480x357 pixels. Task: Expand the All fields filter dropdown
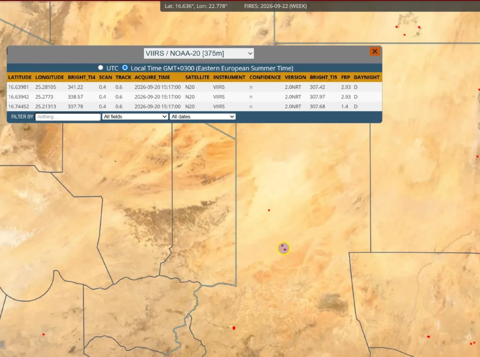pyautogui.click(x=135, y=117)
